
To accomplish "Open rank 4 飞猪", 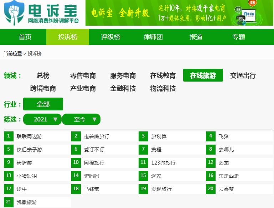I will tap(239, 136).
